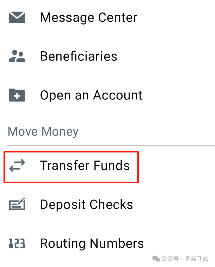Click the Message Center envelope icon
215x267 pixels.
coord(17,17)
